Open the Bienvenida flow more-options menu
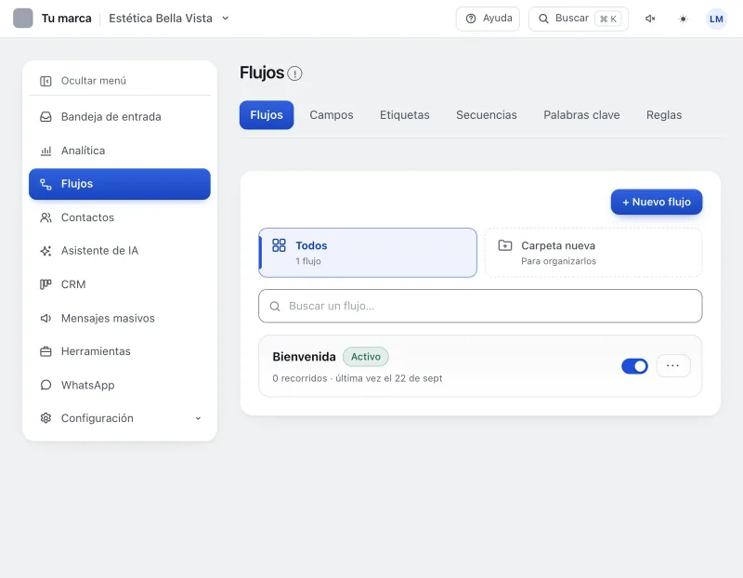Screen dimensions: 743x578 (672, 365)
